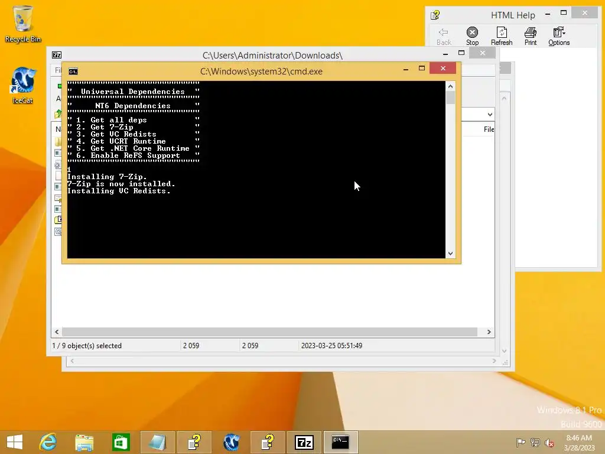Click the muted volume tray icon
This screenshot has width=605, height=454.
[x=549, y=442]
